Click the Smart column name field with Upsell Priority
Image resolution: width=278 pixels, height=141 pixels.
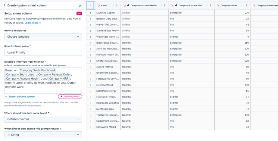[x=43, y=52]
